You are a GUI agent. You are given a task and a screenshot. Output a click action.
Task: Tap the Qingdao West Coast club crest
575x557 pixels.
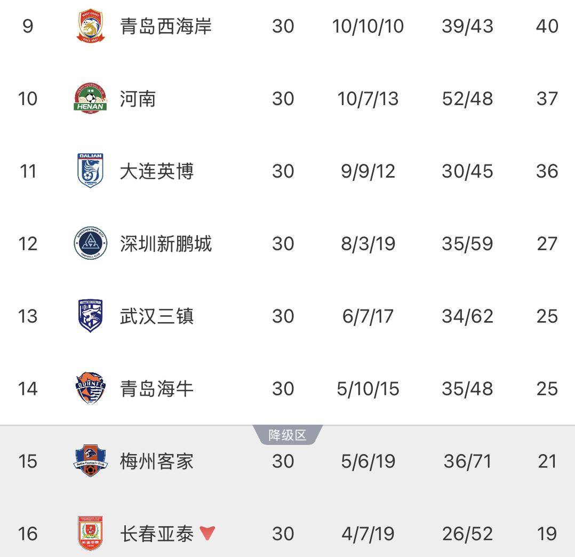[90, 26]
